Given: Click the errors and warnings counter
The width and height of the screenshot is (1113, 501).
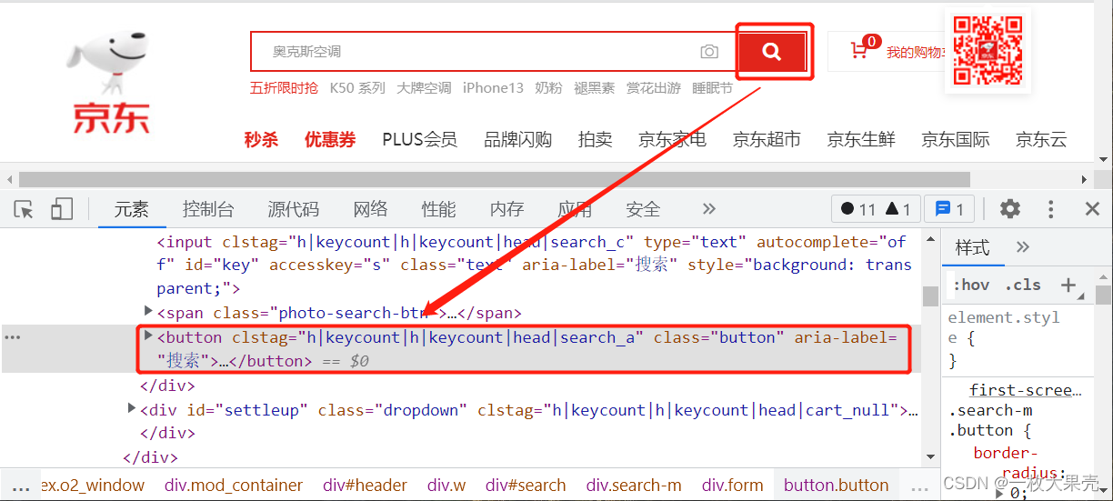Looking at the screenshot, I should tap(876, 209).
